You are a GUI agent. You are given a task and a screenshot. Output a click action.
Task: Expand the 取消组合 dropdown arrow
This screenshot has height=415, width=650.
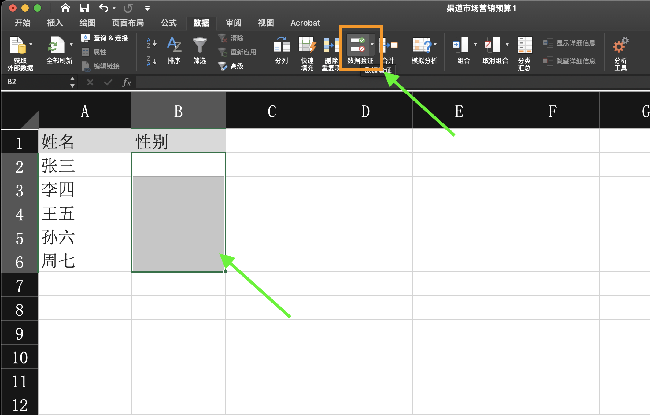pos(507,45)
